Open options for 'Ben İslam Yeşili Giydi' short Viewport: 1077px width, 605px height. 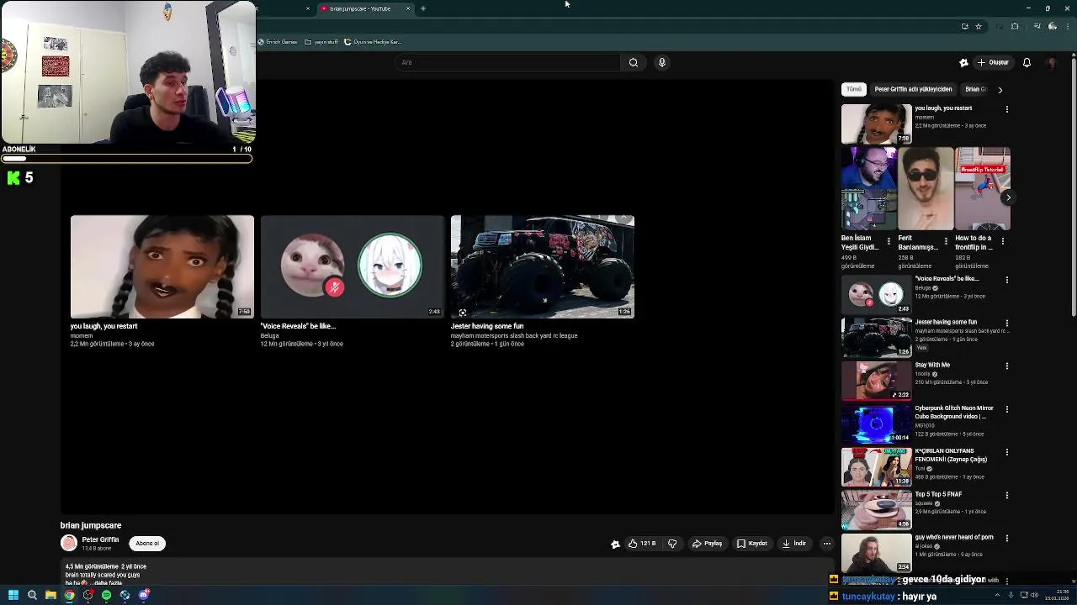tap(889, 241)
